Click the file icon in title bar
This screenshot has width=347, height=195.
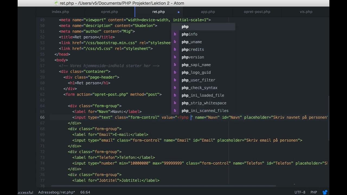(56, 3)
